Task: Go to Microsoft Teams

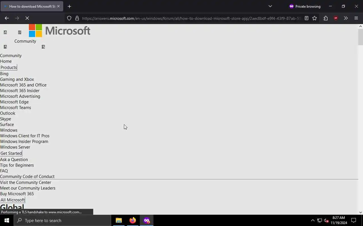Action: pyautogui.click(x=16, y=108)
